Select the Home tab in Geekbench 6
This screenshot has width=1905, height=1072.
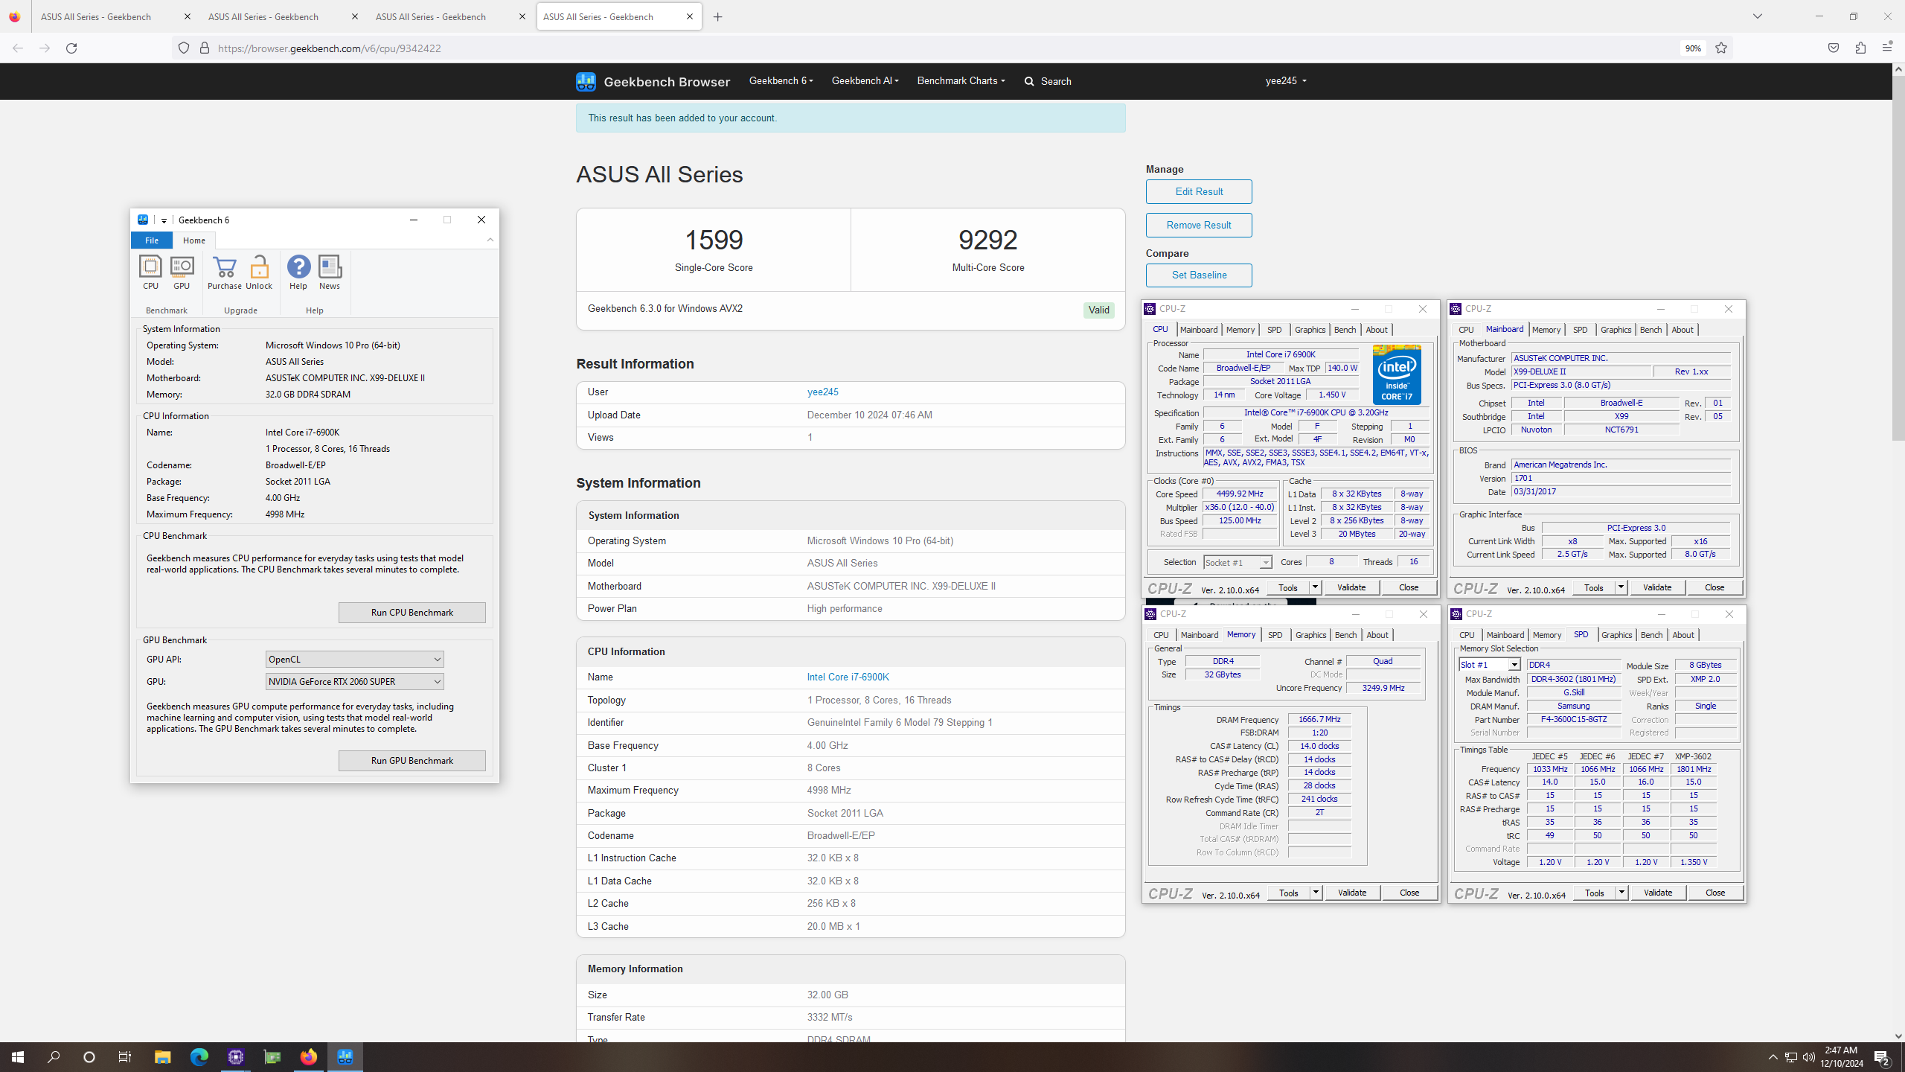click(x=194, y=240)
